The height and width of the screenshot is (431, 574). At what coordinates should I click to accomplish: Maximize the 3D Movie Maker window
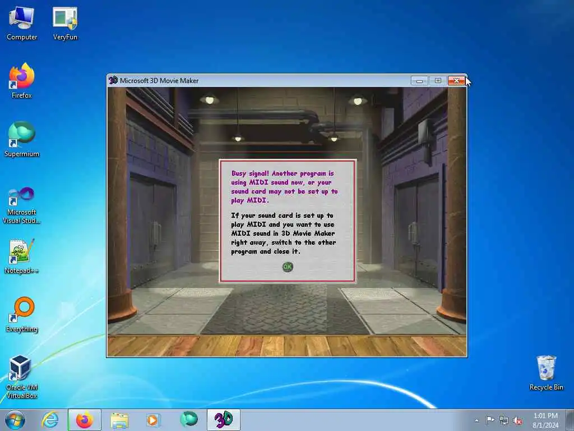[438, 81]
